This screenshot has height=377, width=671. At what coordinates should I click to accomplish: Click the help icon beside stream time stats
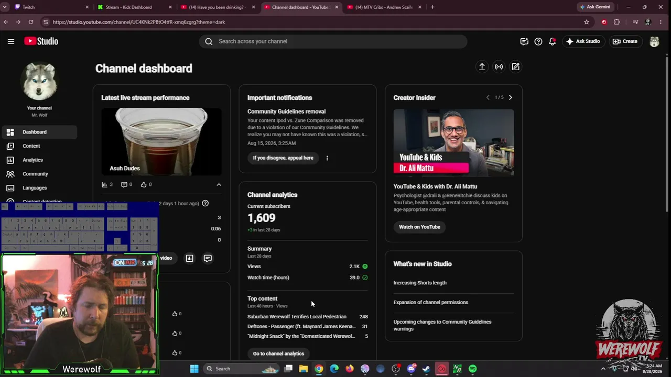(205, 203)
